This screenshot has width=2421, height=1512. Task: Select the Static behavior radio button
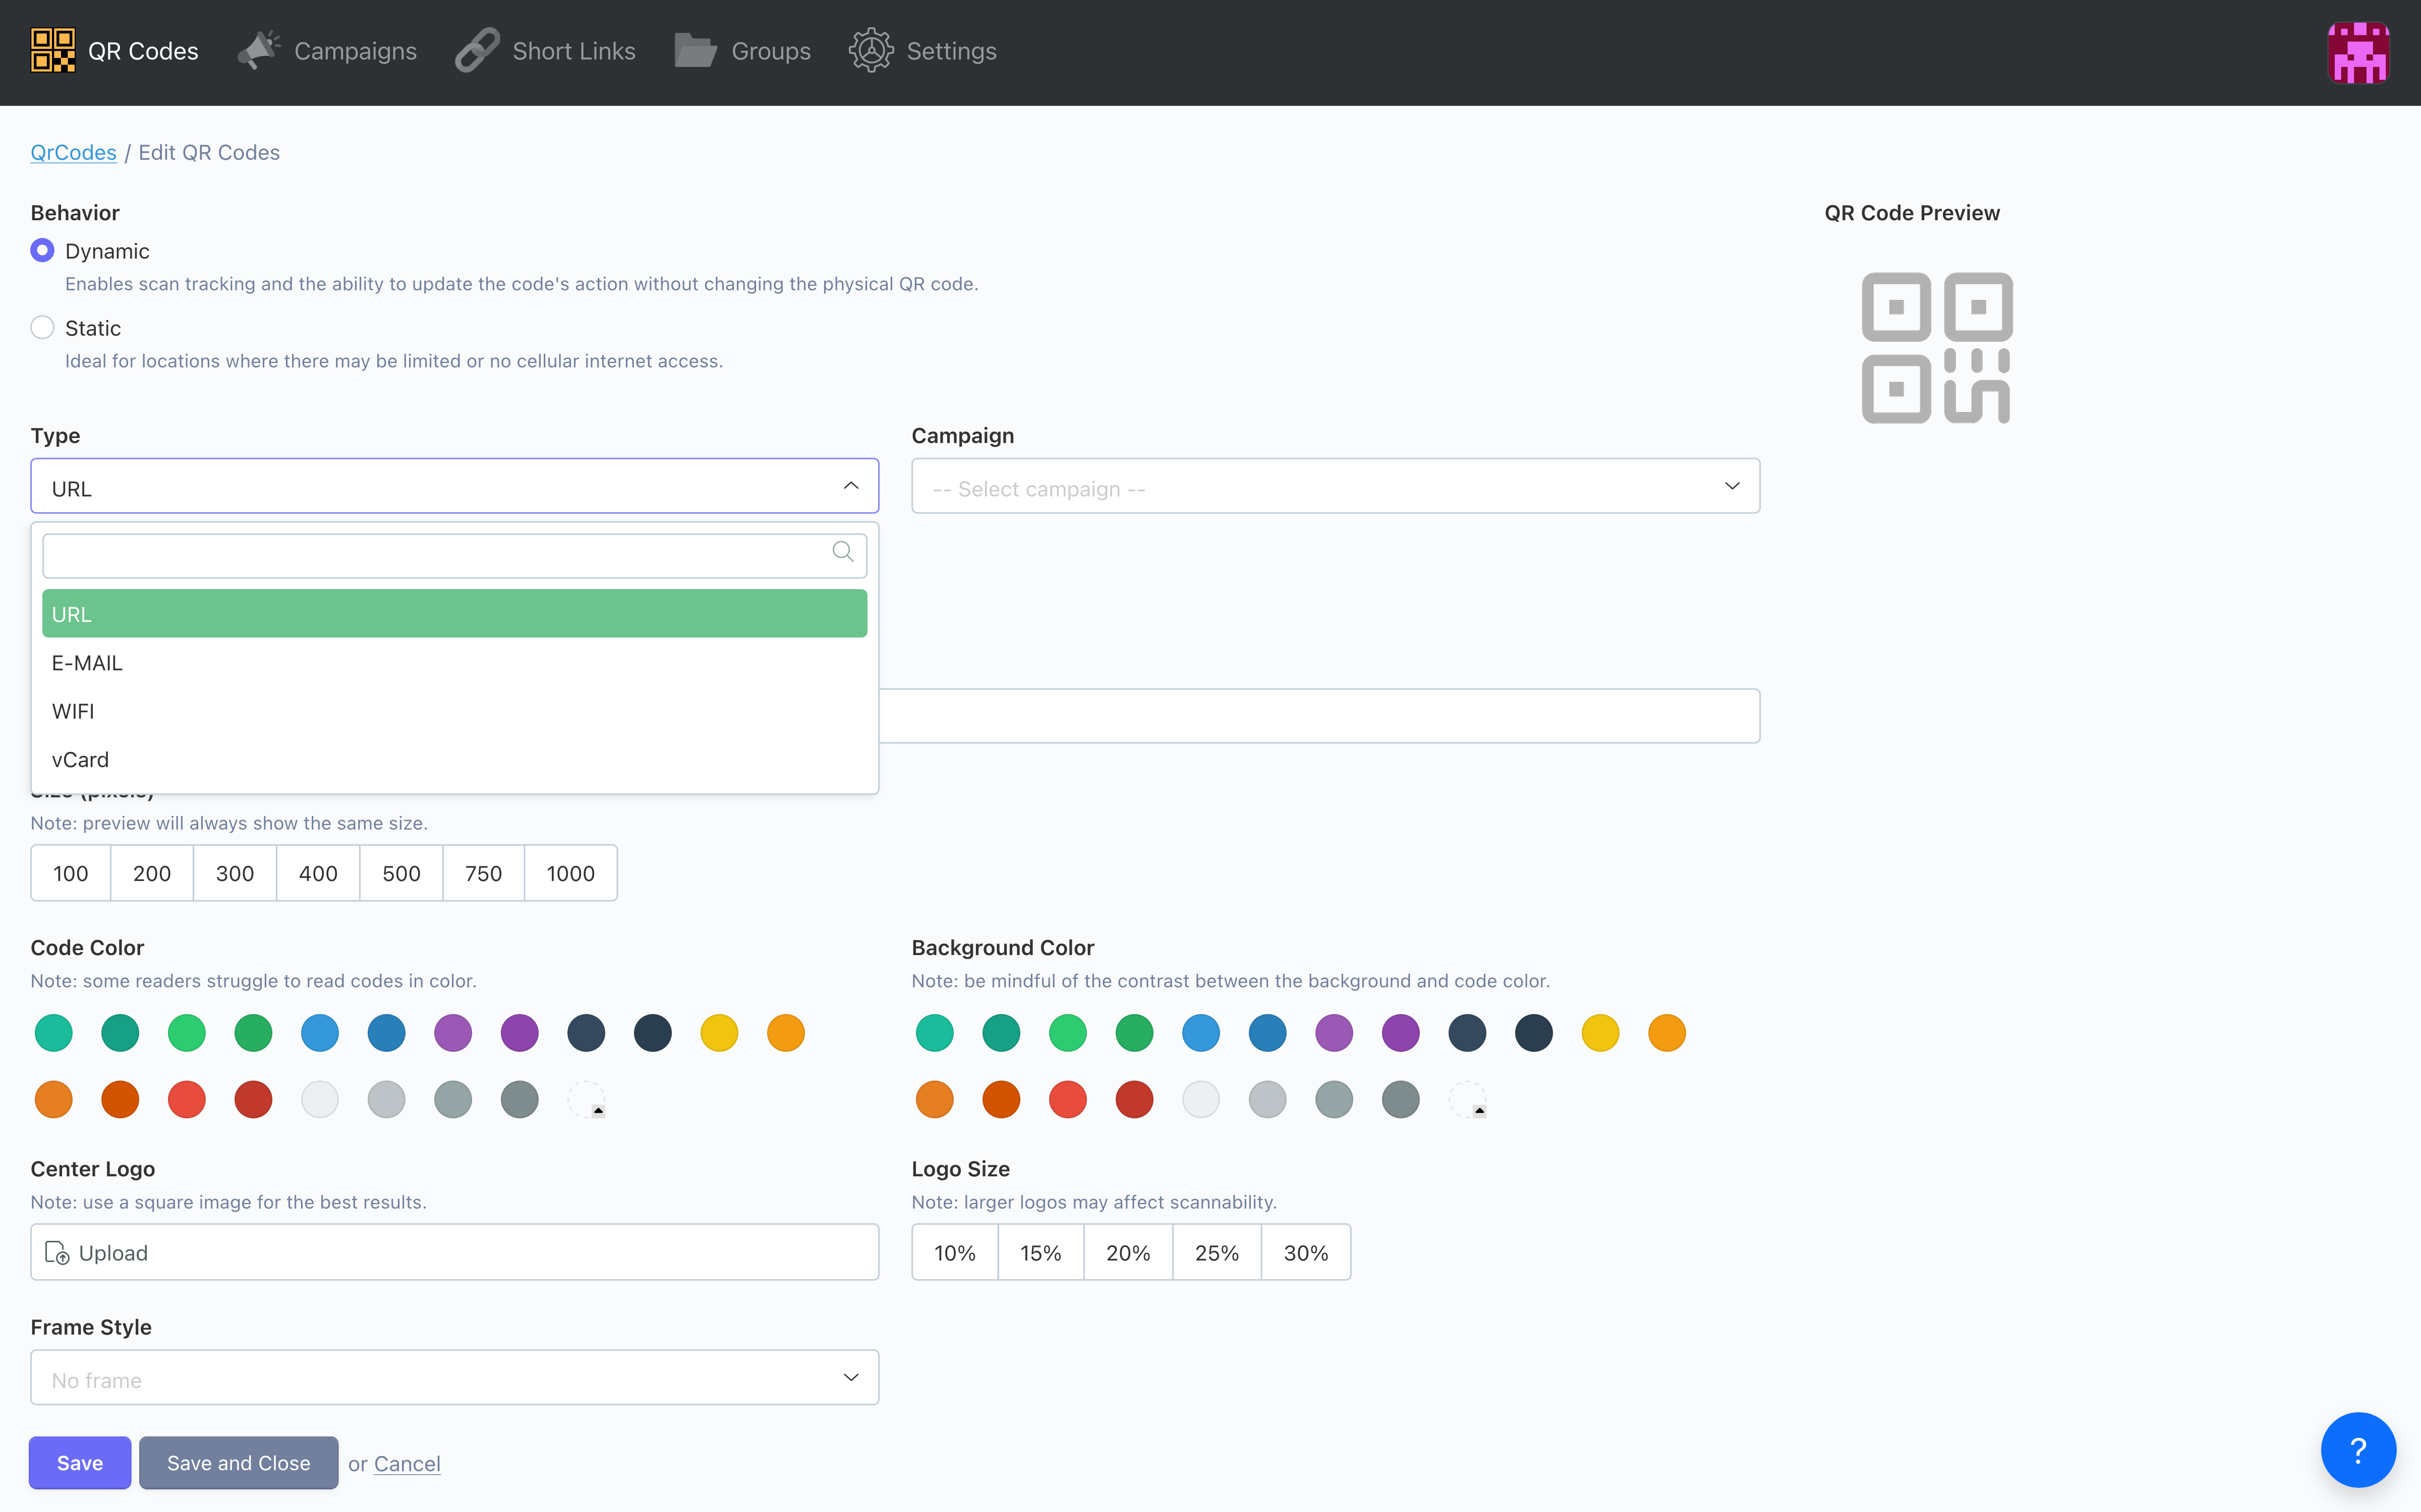click(42, 327)
